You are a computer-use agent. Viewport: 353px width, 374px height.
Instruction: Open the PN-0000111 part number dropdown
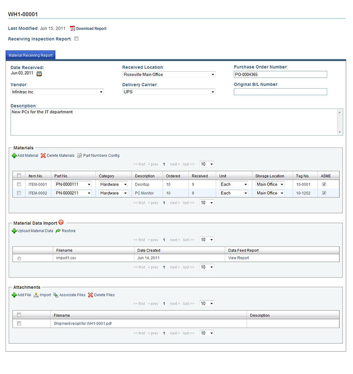tap(73, 184)
